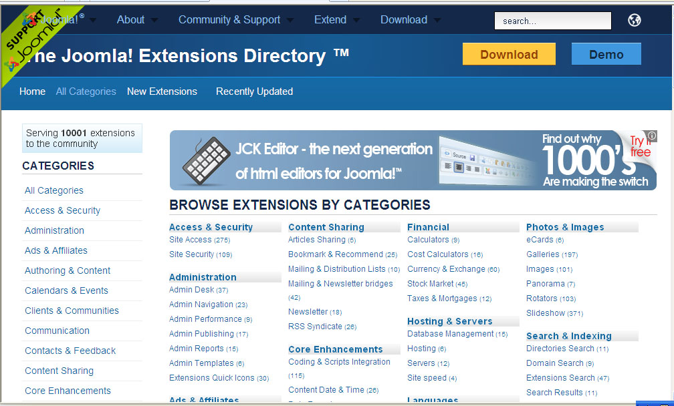
Task: Open Admin Reports (15) listing
Action: [204, 349]
